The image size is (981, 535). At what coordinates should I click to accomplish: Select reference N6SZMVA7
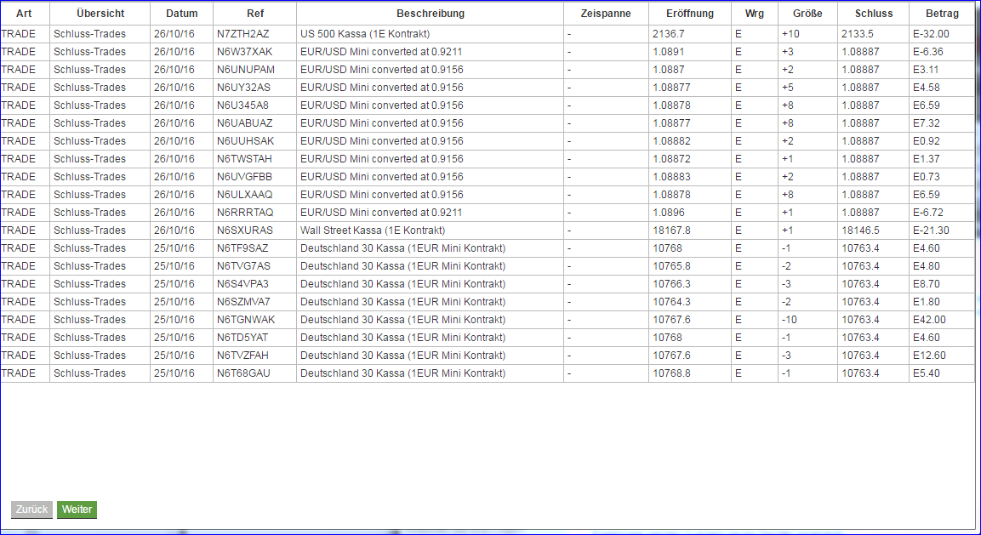point(243,302)
